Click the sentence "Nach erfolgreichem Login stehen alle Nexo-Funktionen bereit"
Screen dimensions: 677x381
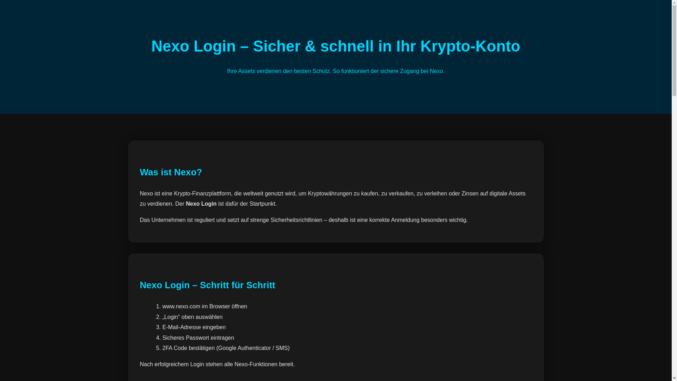[217, 364]
